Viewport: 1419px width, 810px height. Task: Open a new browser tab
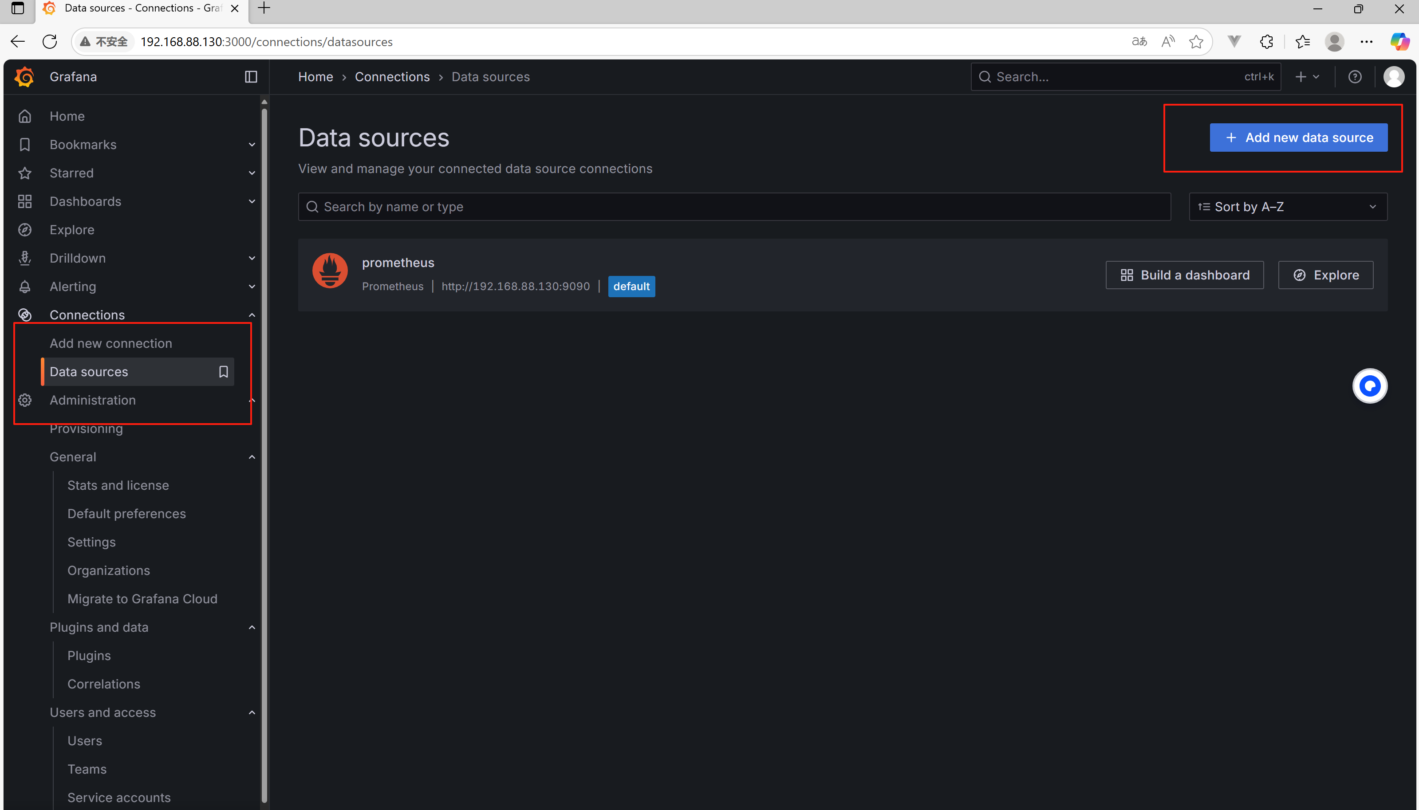pyautogui.click(x=264, y=8)
